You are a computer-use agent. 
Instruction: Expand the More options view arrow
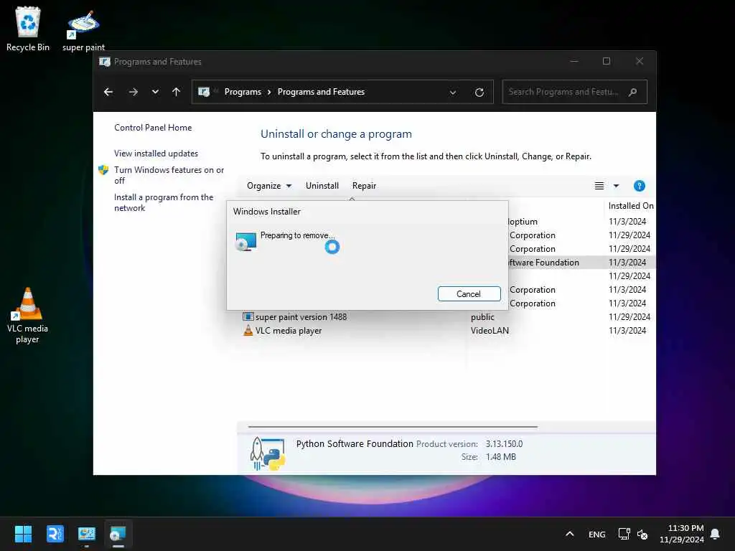(x=617, y=186)
